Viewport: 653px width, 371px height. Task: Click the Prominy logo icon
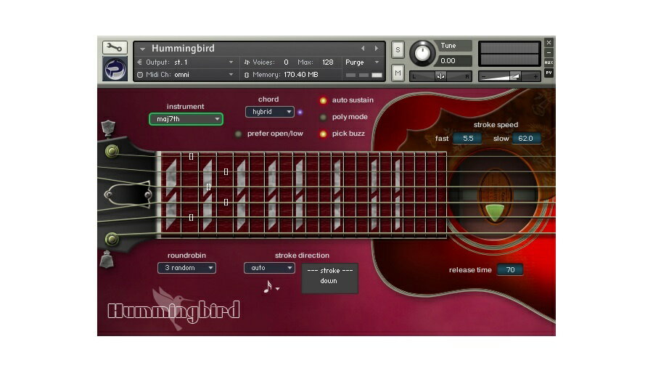tap(115, 69)
